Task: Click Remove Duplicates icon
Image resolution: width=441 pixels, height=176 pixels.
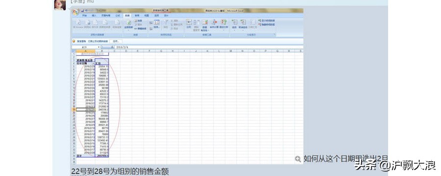Action: coord(196,22)
